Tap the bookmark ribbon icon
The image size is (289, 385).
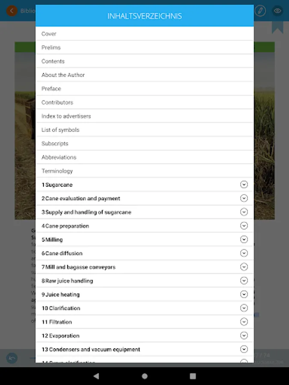pos(277,27)
